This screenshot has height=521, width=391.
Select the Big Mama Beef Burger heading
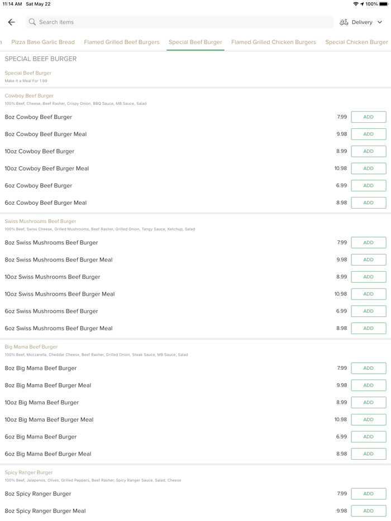31,347
